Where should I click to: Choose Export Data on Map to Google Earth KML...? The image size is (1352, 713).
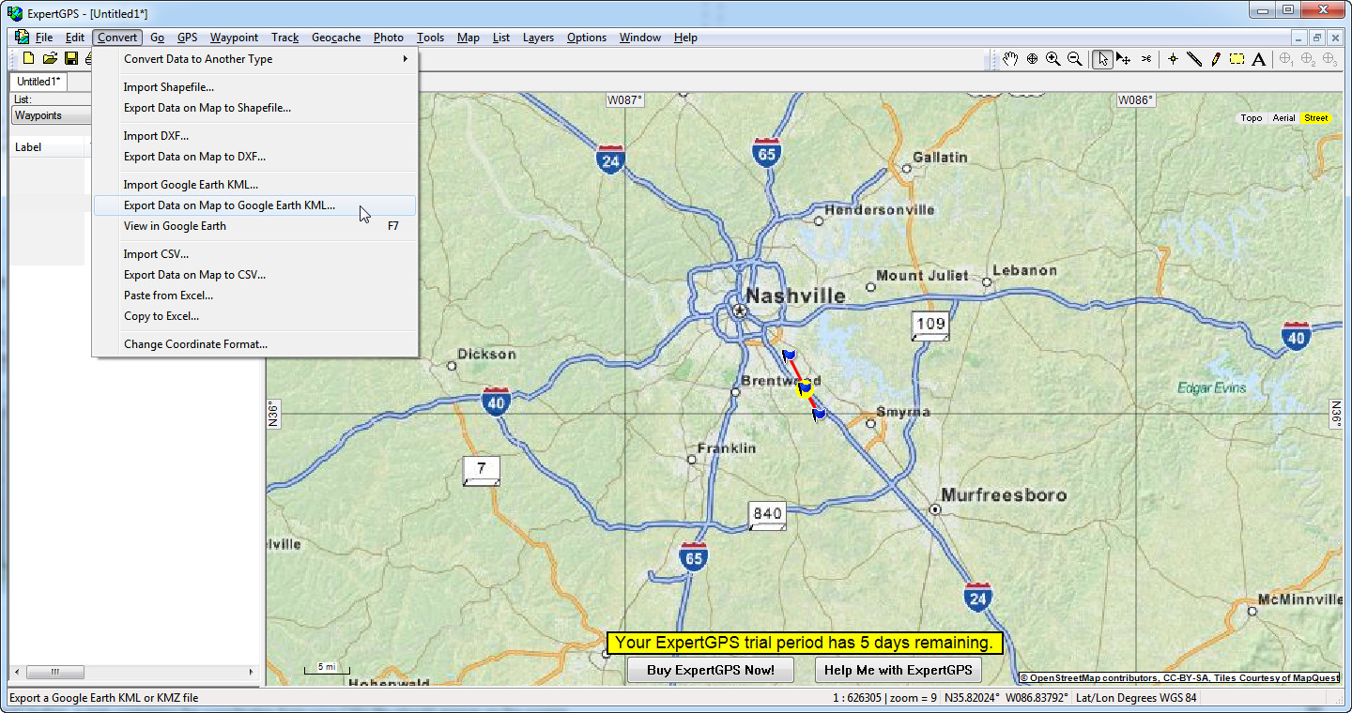pos(254,205)
